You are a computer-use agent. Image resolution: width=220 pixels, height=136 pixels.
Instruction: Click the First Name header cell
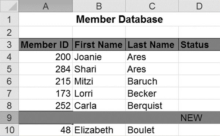click(99, 44)
